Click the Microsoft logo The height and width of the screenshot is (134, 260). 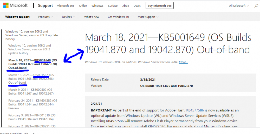pyautogui.click(x=15, y=5)
